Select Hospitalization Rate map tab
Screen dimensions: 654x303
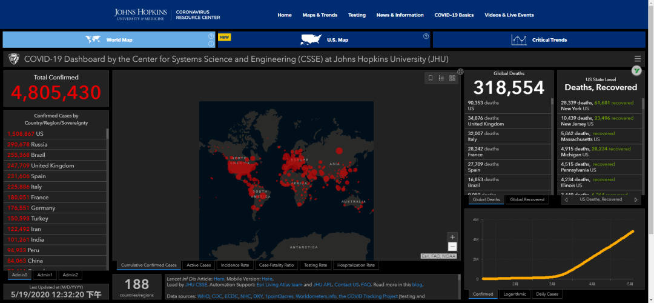(356, 265)
